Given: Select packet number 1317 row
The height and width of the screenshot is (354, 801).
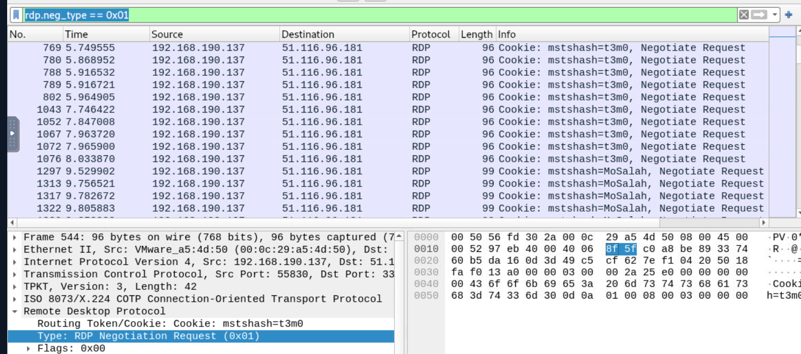Looking at the screenshot, I should 388,196.
